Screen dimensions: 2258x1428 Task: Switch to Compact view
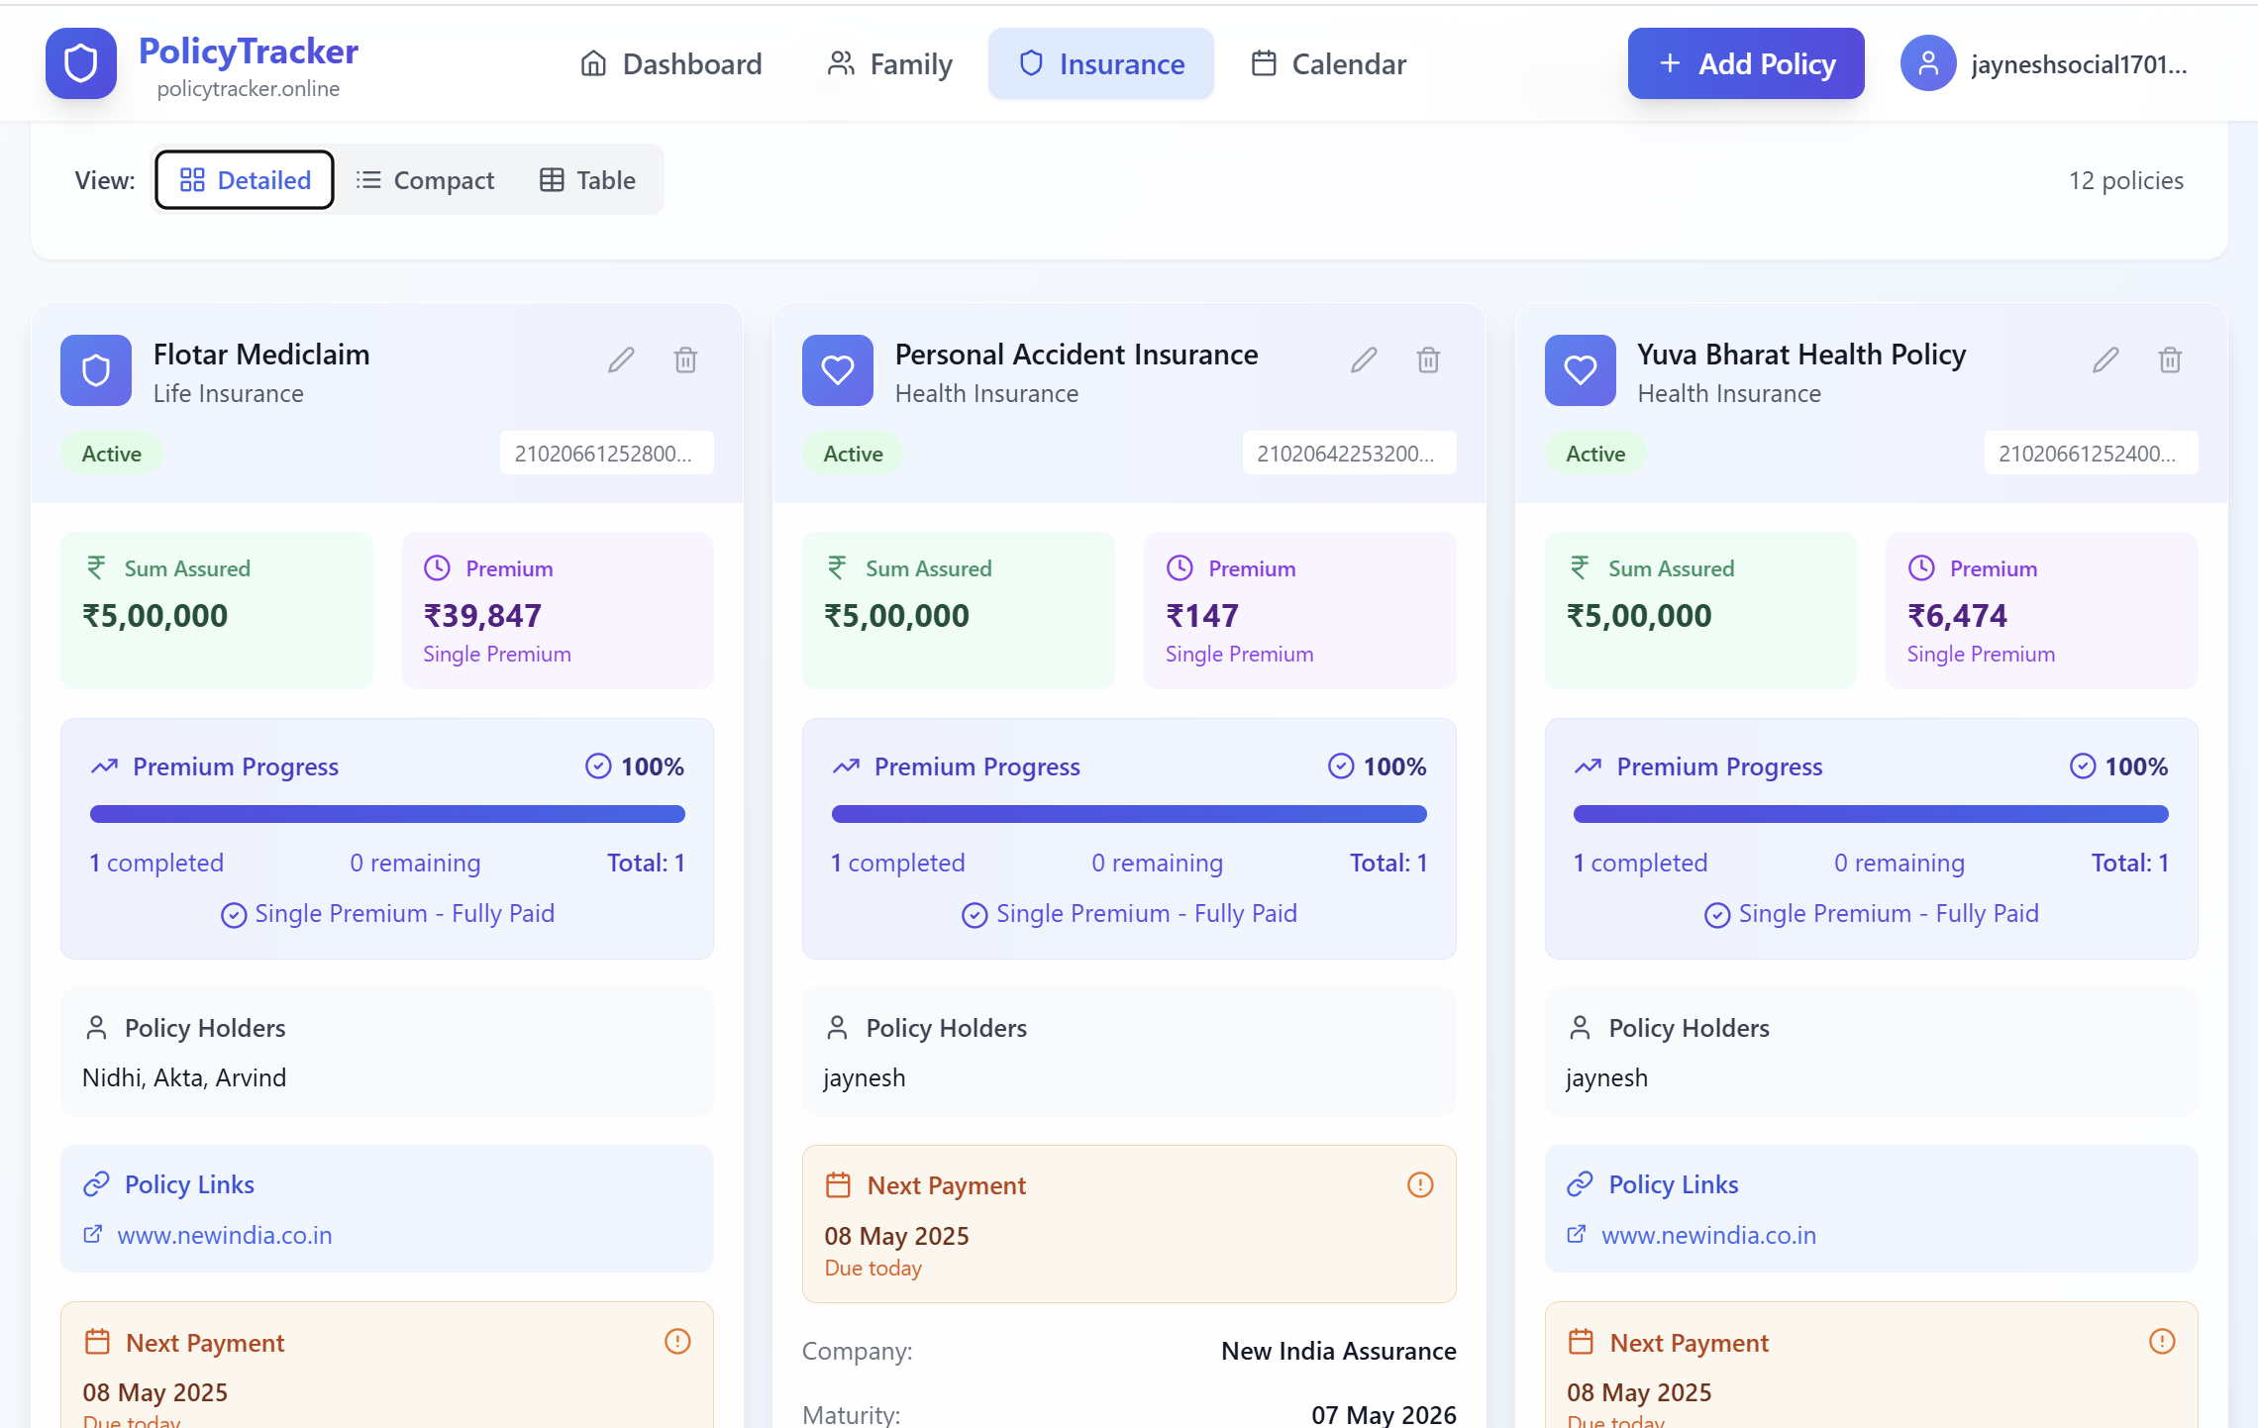[425, 180]
